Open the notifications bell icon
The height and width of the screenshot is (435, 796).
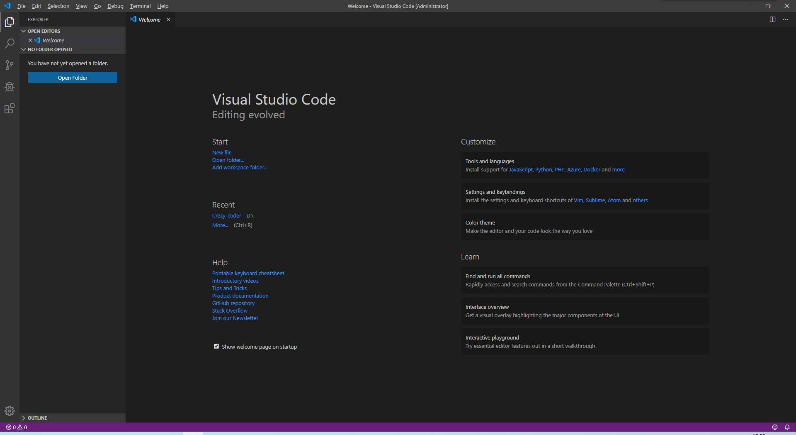click(787, 427)
